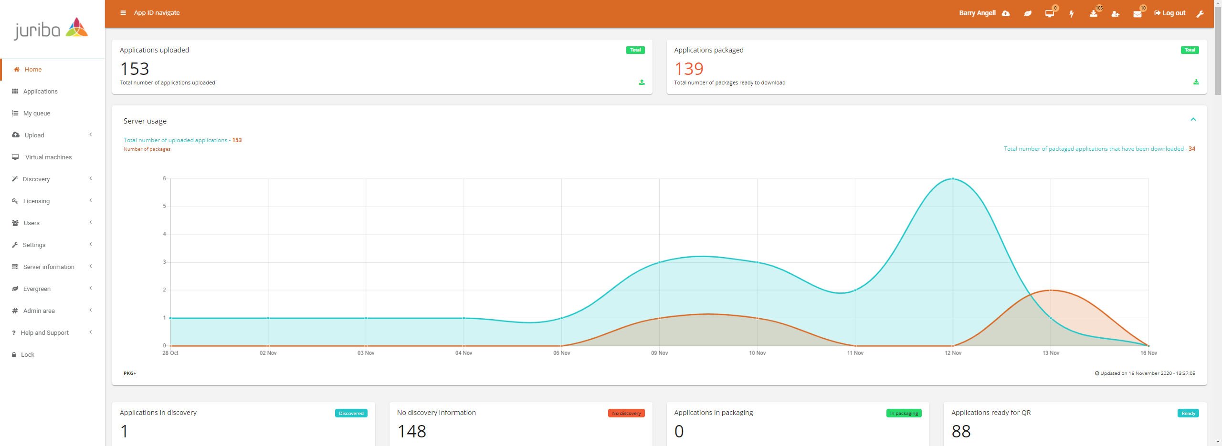Screen dimensions: 1222x446
Task: Open virtual machines monitor icon with badge 0
Action: tap(1049, 13)
